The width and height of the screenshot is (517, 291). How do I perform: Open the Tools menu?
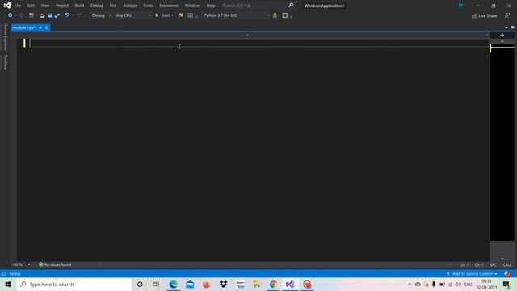pyautogui.click(x=148, y=6)
